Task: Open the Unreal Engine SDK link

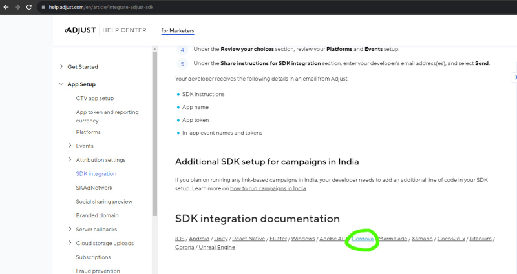Action: tap(216, 247)
